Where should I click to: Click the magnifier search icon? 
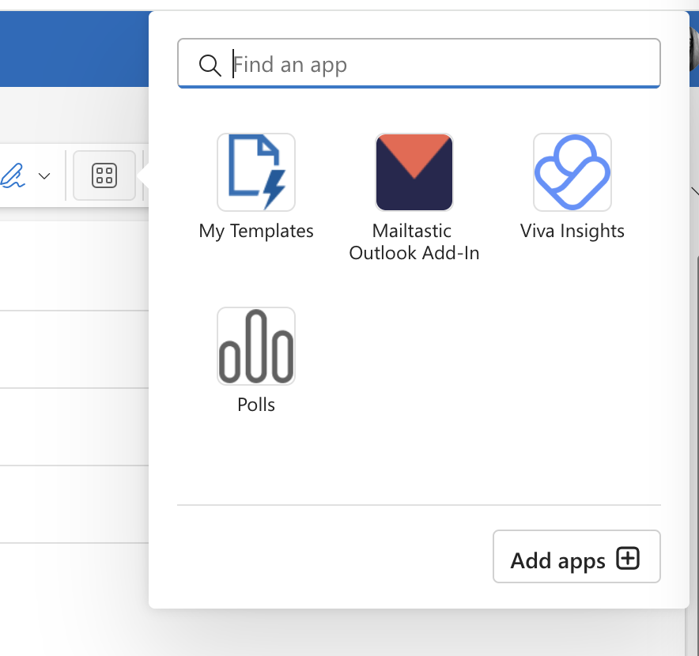(x=210, y=65)
